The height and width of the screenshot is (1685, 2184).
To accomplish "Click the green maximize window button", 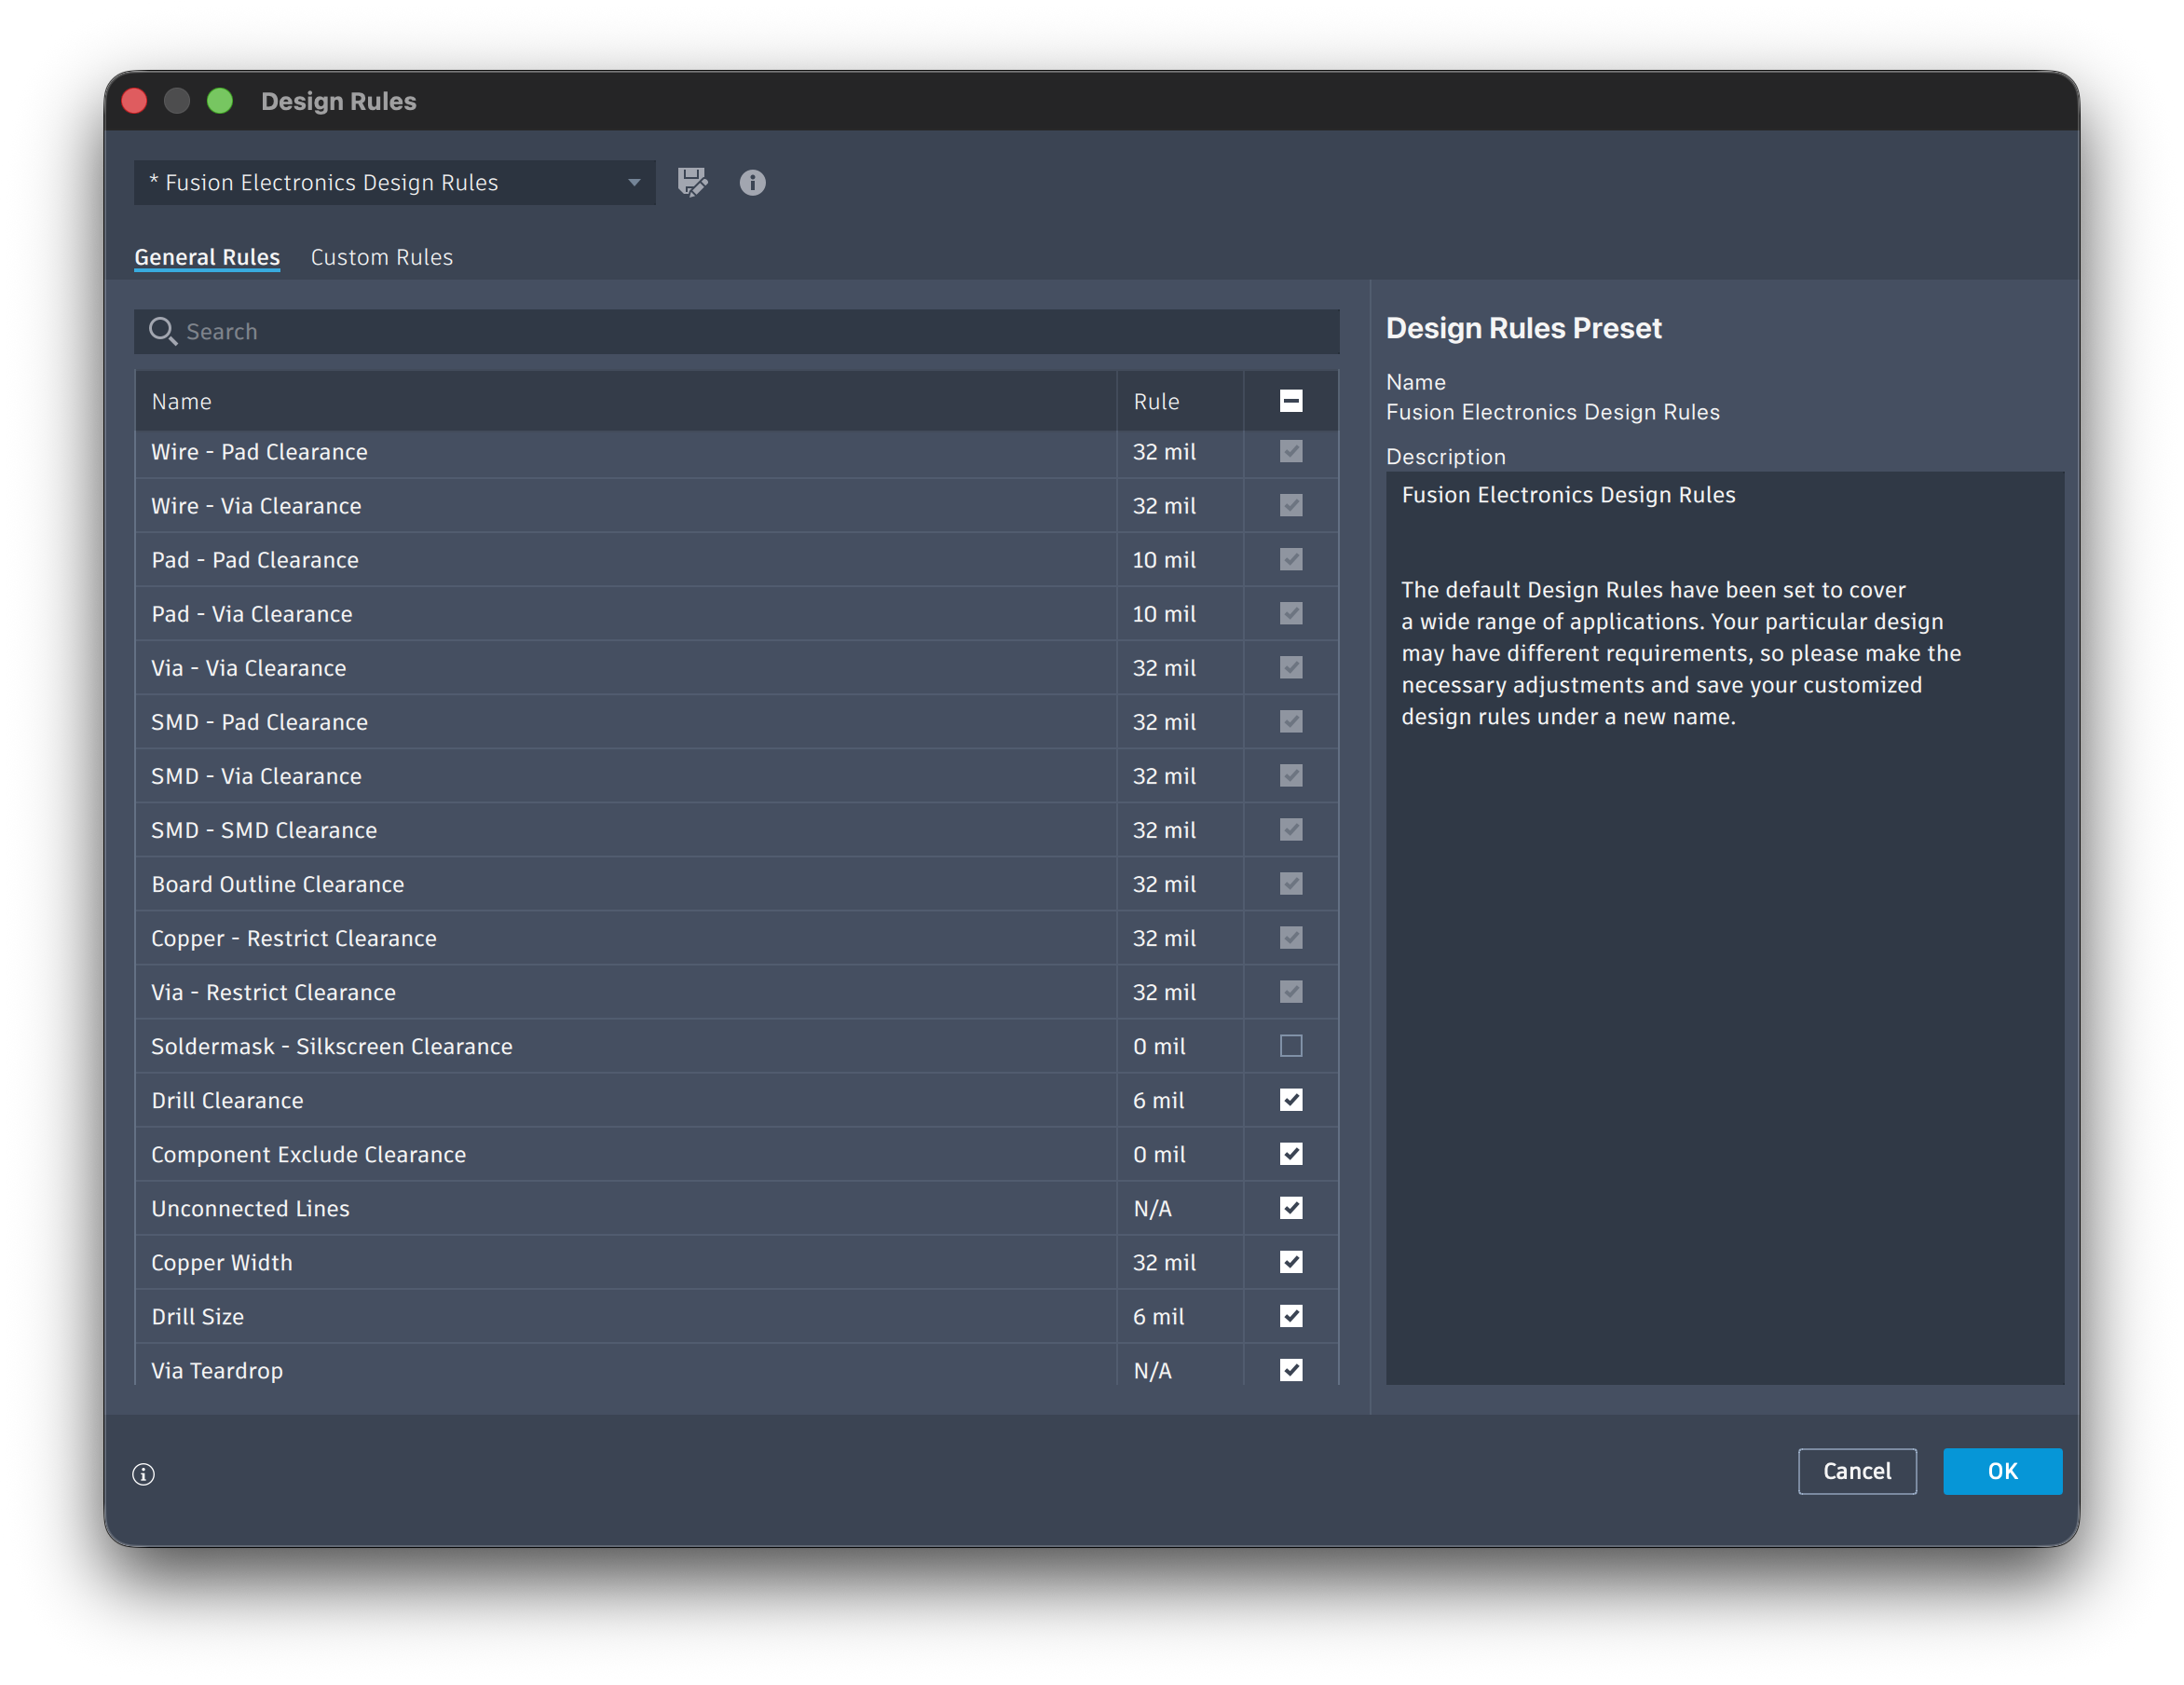I will (x=220, y=101).
